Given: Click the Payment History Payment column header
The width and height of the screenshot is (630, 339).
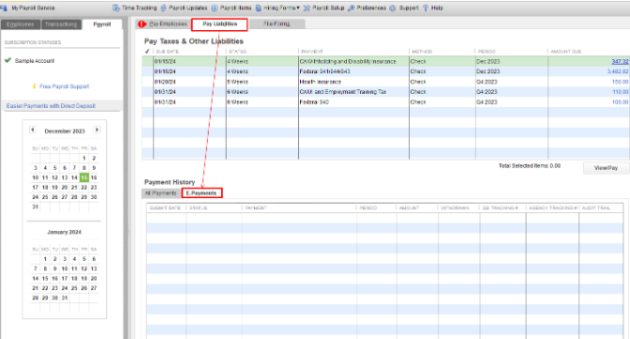Looking at the screenshot, I should click(256, 208).
